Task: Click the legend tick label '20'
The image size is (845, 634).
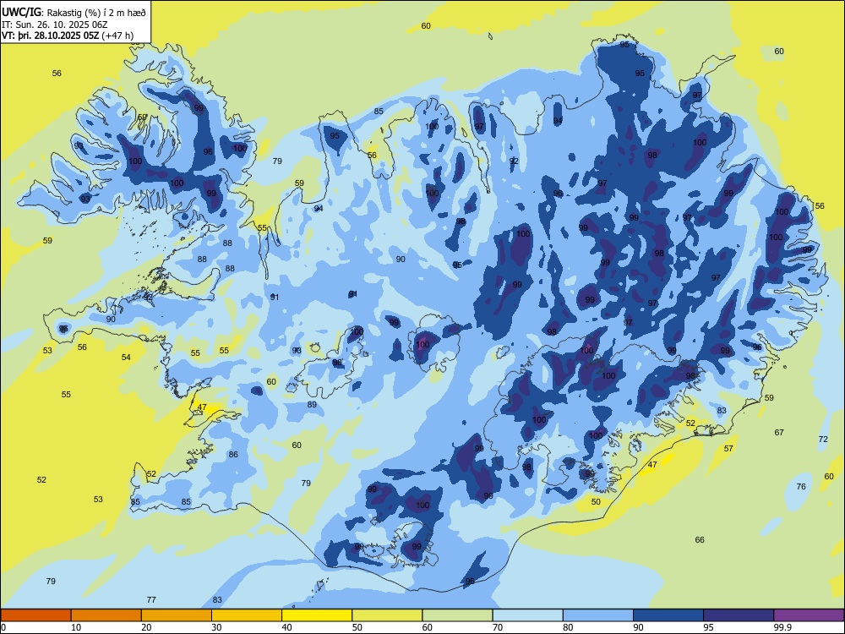Action: pyautogui.click(x=146, y=627)
